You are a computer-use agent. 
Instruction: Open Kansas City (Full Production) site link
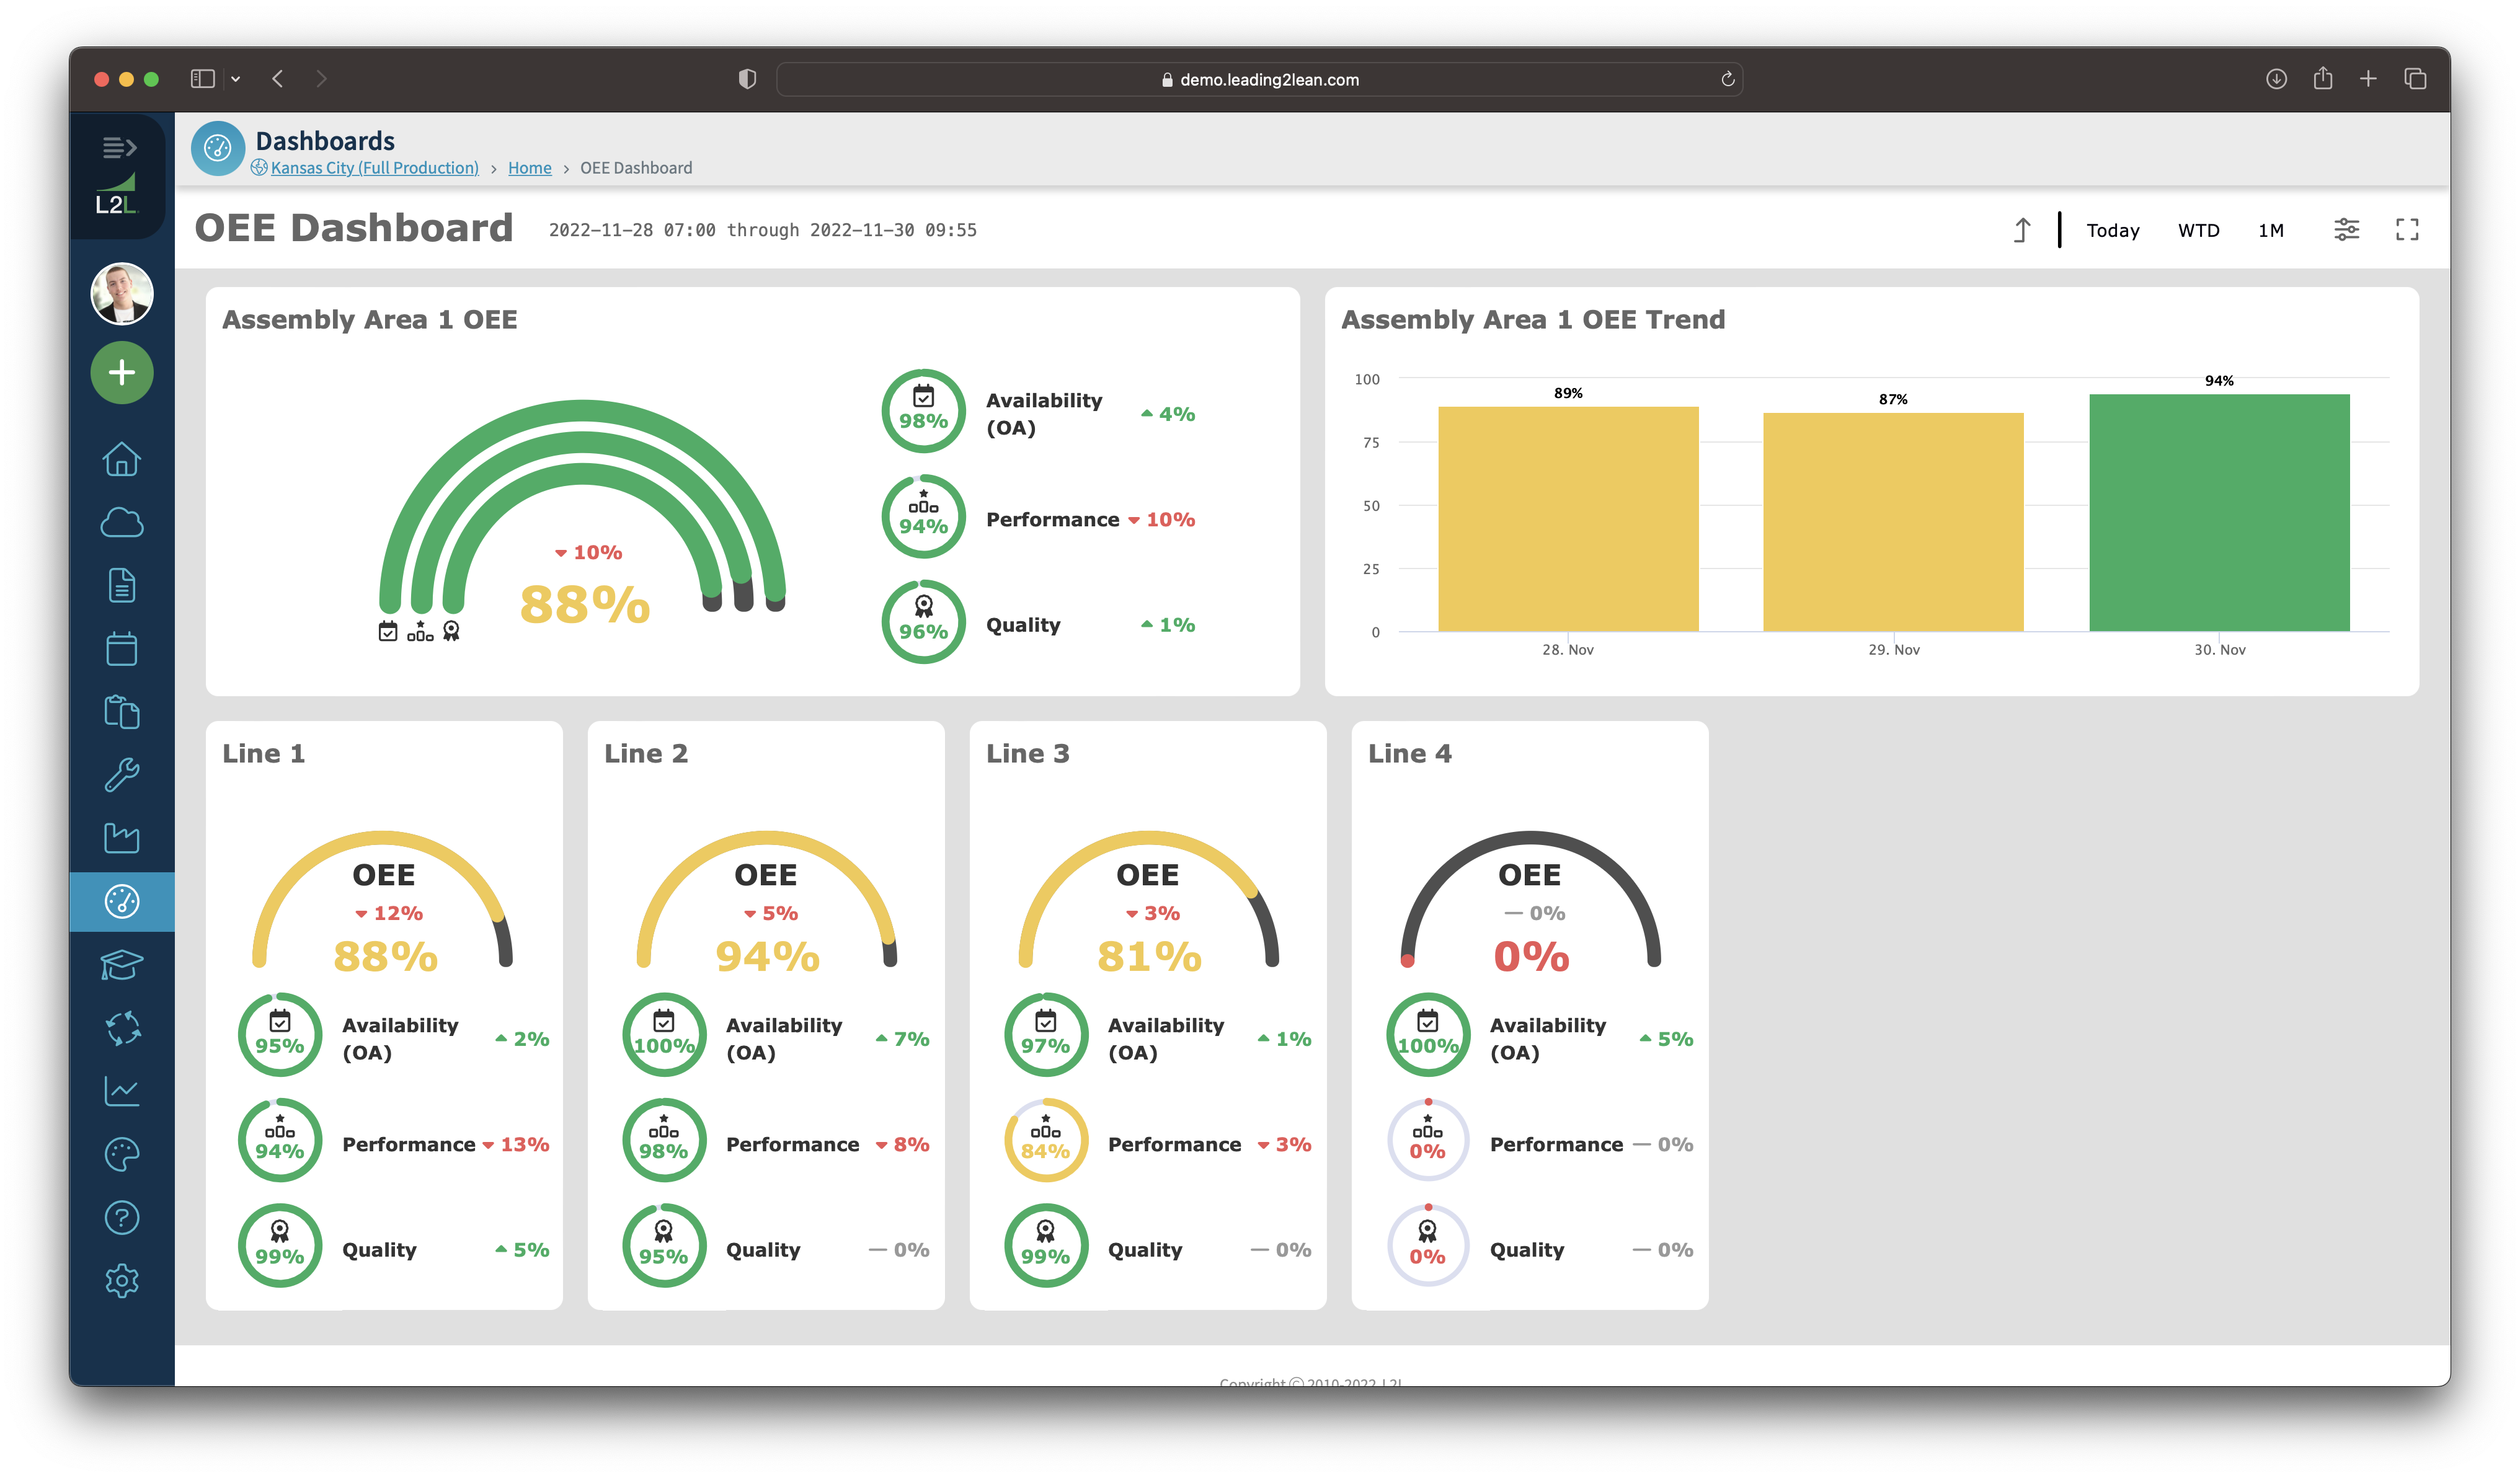[374, 168]
